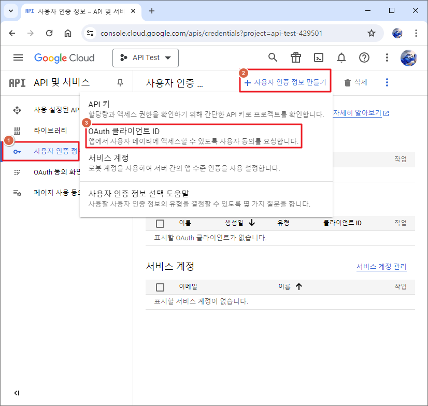
Task: Collapse the sidebar with bottom arrow
Action: pos(17,393)
